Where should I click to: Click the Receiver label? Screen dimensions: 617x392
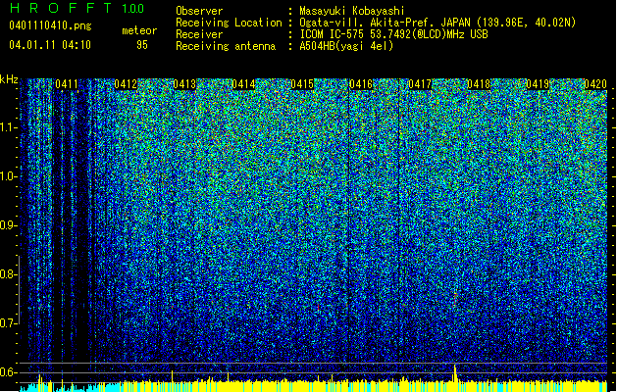tap(199, 34)
